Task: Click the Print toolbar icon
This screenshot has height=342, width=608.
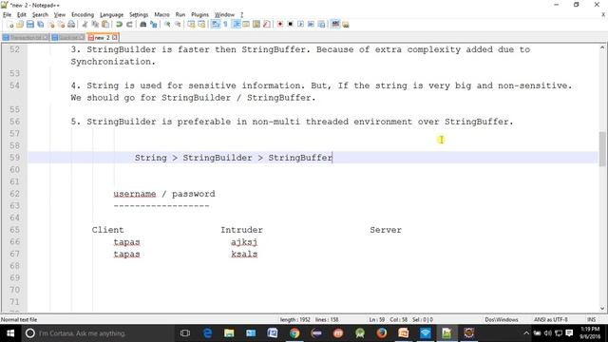Action: pyautogui.click(x=71, y=25)
